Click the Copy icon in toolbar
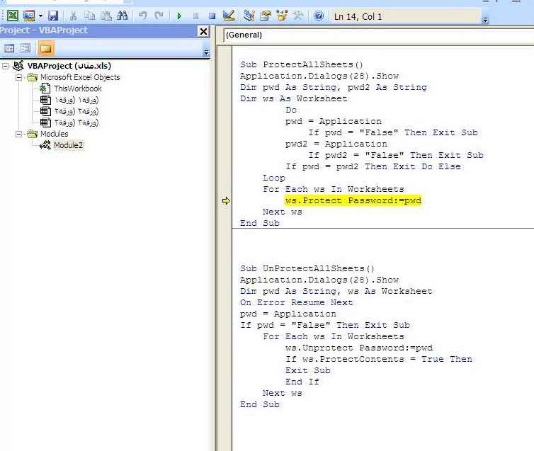 [89, 16]
